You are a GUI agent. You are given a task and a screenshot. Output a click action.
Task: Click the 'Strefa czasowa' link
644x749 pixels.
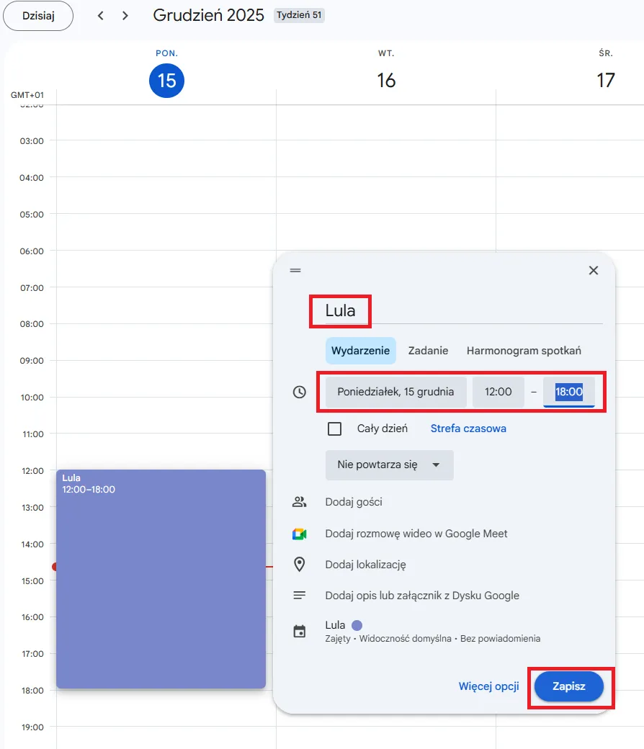point(468,429)
